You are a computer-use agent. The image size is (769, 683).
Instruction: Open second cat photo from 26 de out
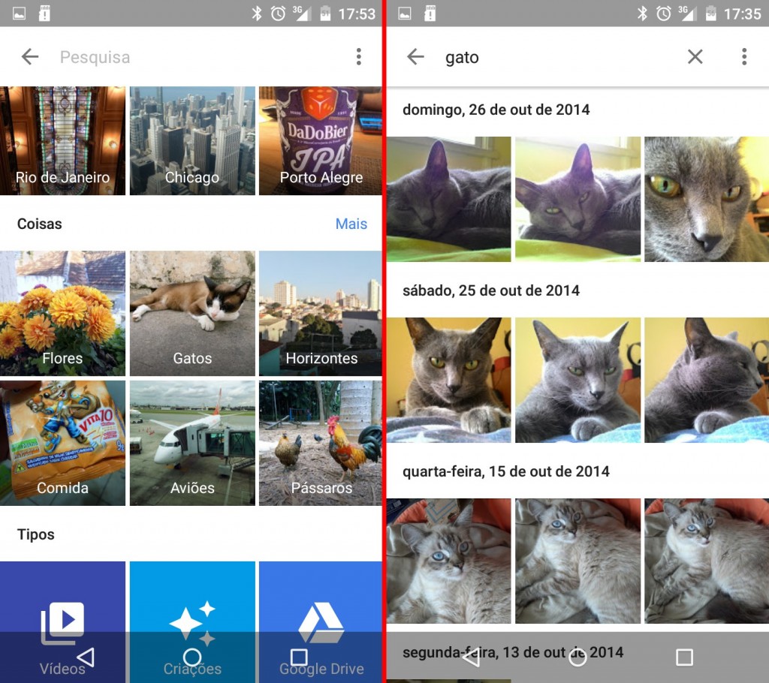click(x=578, y=199)
